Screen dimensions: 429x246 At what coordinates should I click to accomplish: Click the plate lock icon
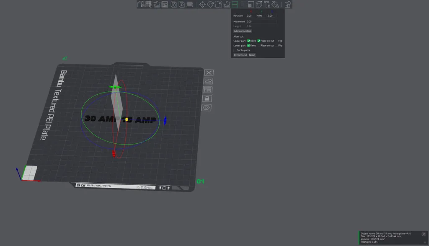pos(207,98)
